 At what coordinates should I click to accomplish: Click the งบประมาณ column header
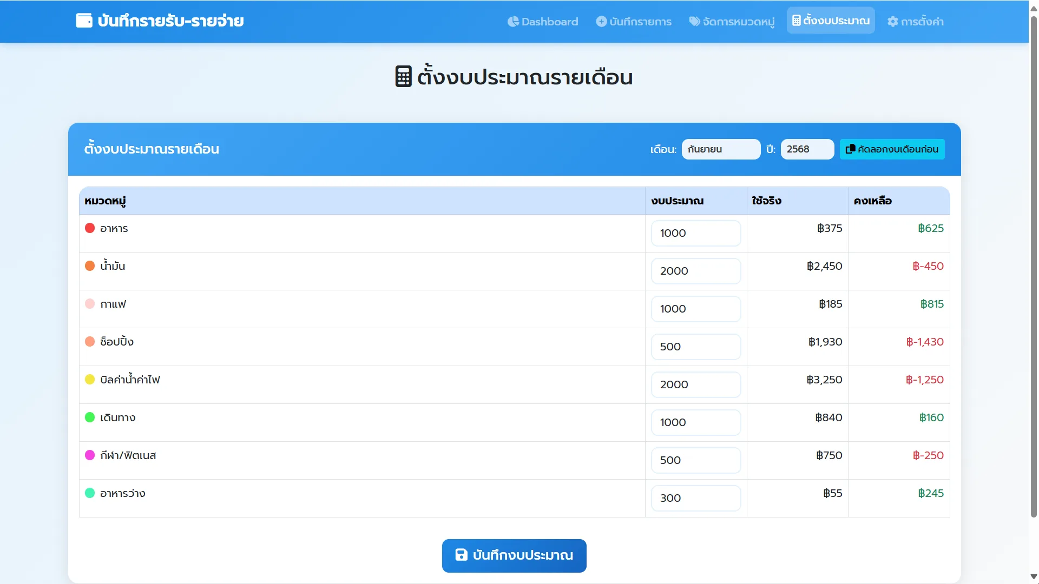coord(696,201)
